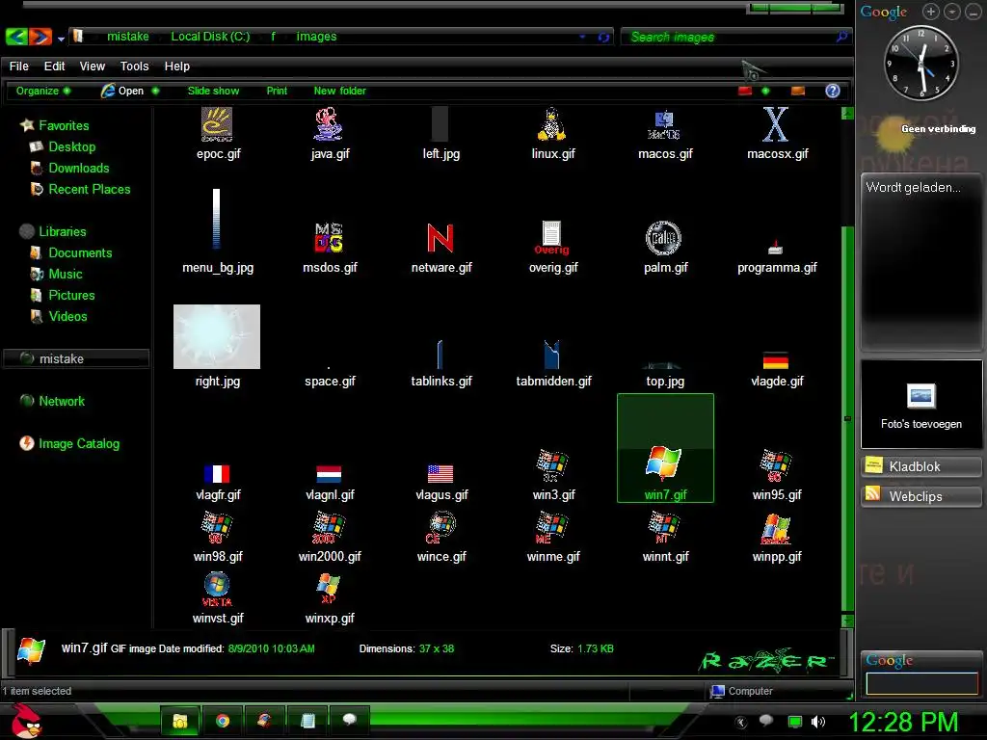The height and width of the screenshot is (740, 987).
Task: Select the vlagfr.gif French flag icon
Action: coord(217,474)
